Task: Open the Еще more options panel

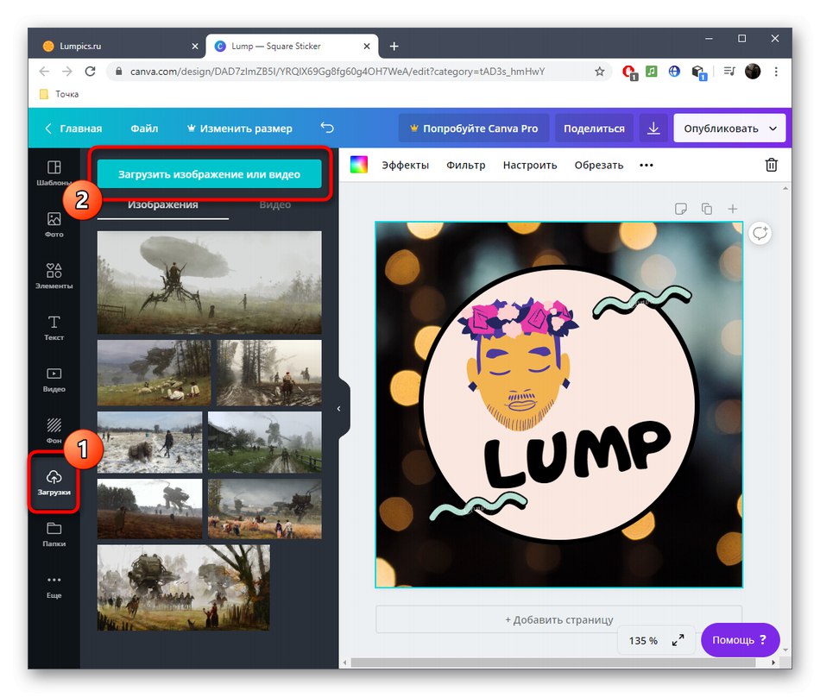Action: pyautogui.click(x=54, y=586)
